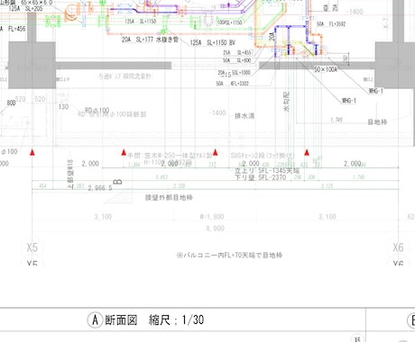Image resolution: width=415 pixels, height=342 pixels.
Task: Click the '100A SL+1150' pipe label
Action: pyautogui.click(x=229, y=22)
